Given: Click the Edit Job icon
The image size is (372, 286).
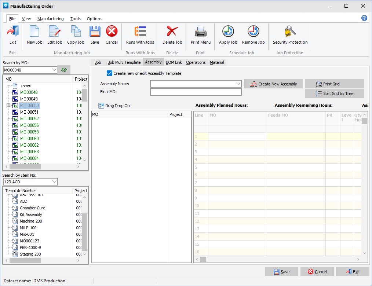Looking at the screenshot, I should (x=55, y=31).
